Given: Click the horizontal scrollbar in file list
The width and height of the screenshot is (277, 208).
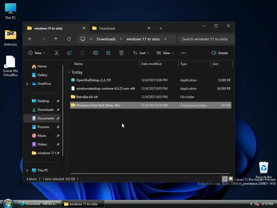Looking at the screenshot, I should [150, 174].
